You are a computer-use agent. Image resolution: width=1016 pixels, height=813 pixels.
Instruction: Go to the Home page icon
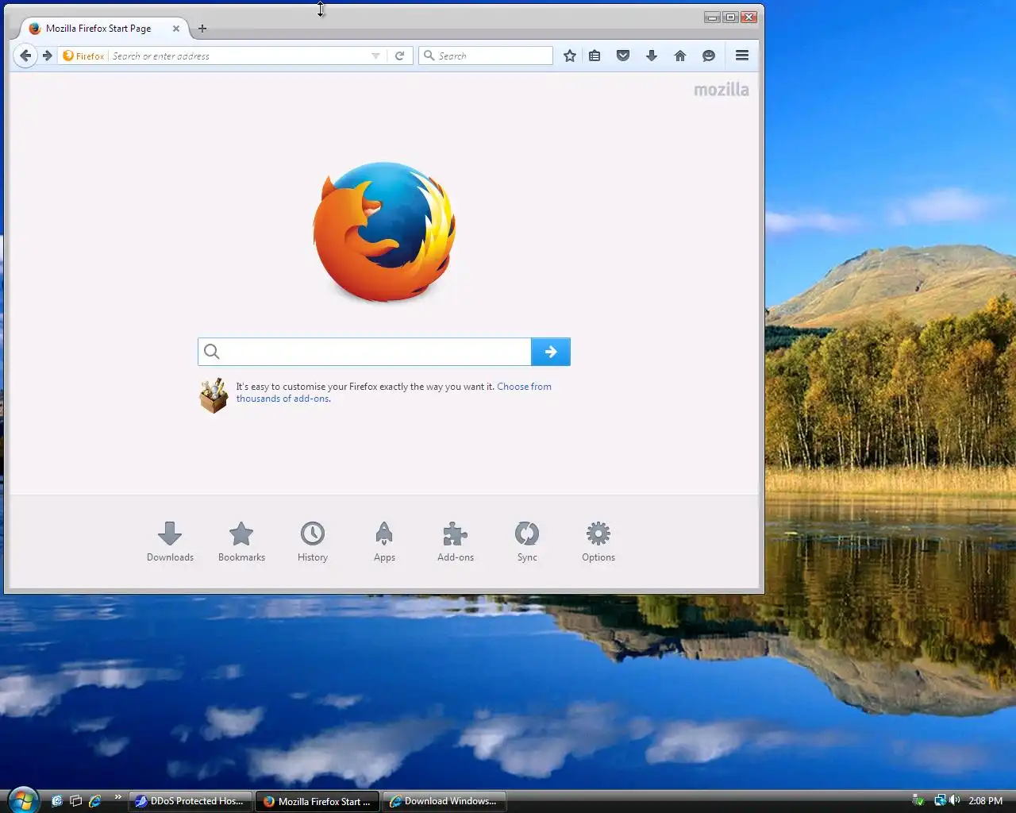click(680, 56)
